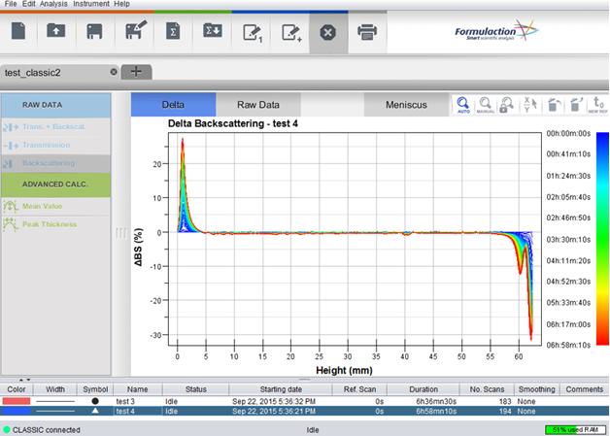Click test 4 scan count 194
The width and height of the screenshot is (610, 436).
coord(505,411)
